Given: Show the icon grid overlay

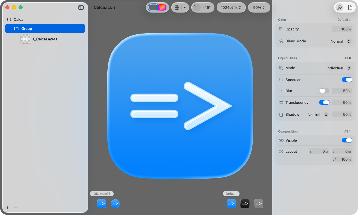Looking at the screenshot, I should pyautogui.click(x=177, y=7).
